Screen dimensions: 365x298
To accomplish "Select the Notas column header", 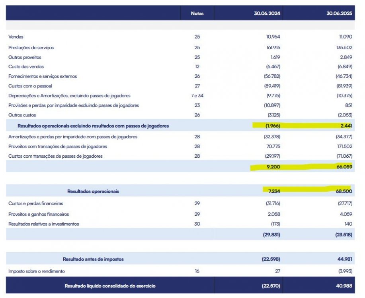I will [197, 14].
